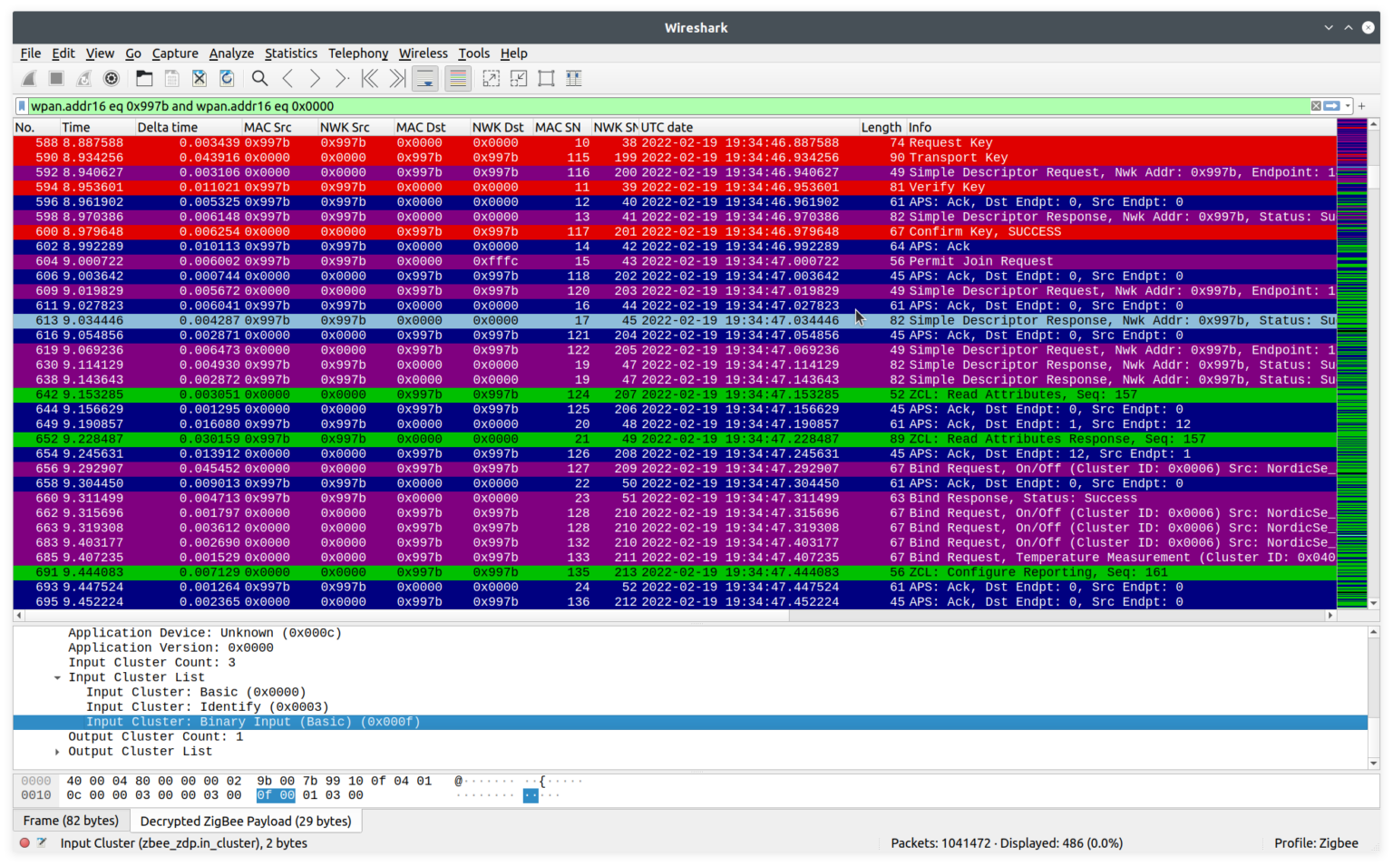
Task: Open the capture options gear
Action: click(x=112, y=78)
